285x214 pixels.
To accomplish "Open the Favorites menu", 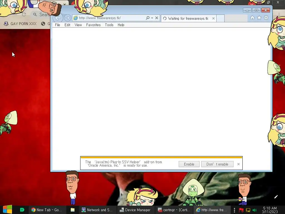I will (x=94, y=25).
